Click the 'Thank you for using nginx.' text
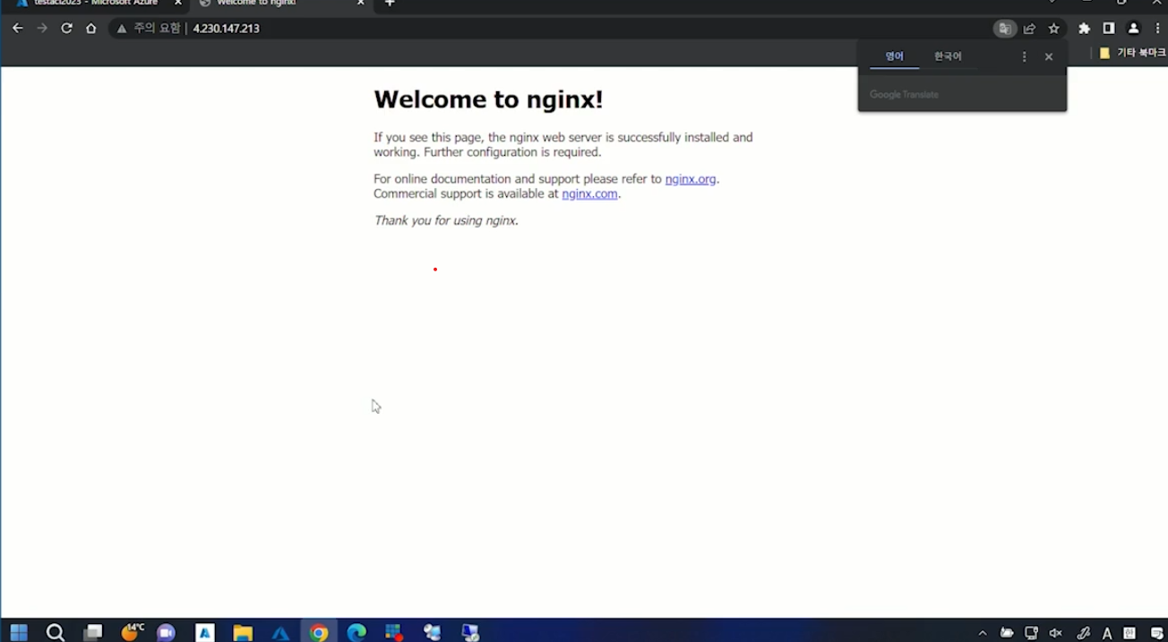 tap(446, 220)
